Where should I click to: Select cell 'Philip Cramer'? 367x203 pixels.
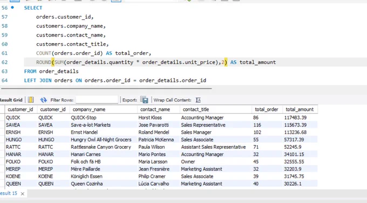click(x=152, y=177)
